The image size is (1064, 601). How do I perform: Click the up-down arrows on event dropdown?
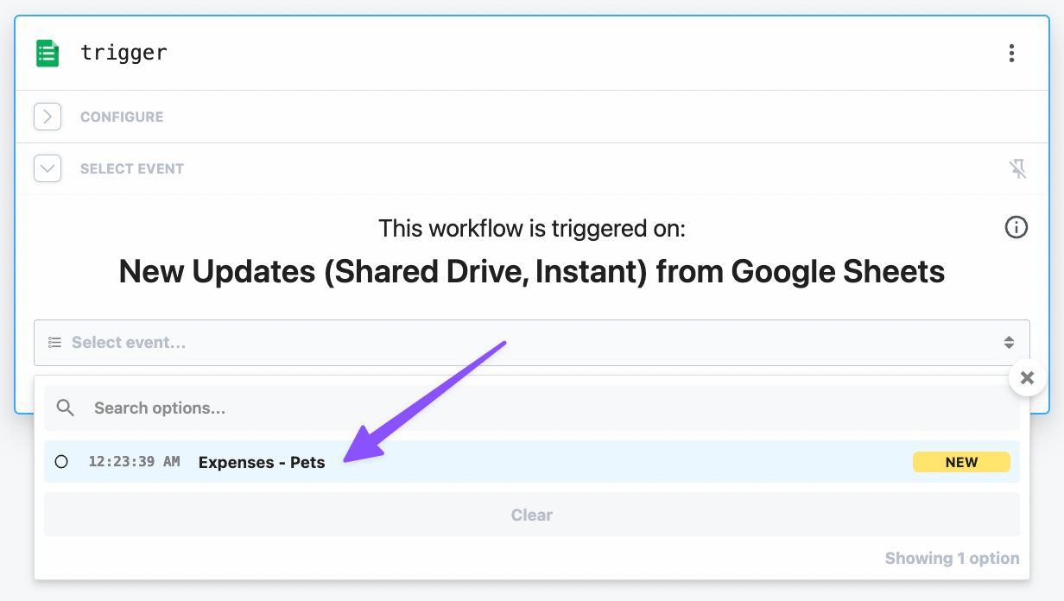coord(1009,343)
